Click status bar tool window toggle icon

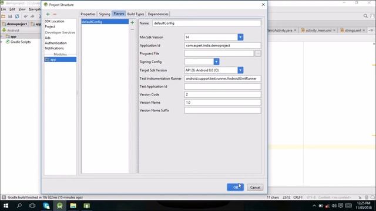pos(4,197)
